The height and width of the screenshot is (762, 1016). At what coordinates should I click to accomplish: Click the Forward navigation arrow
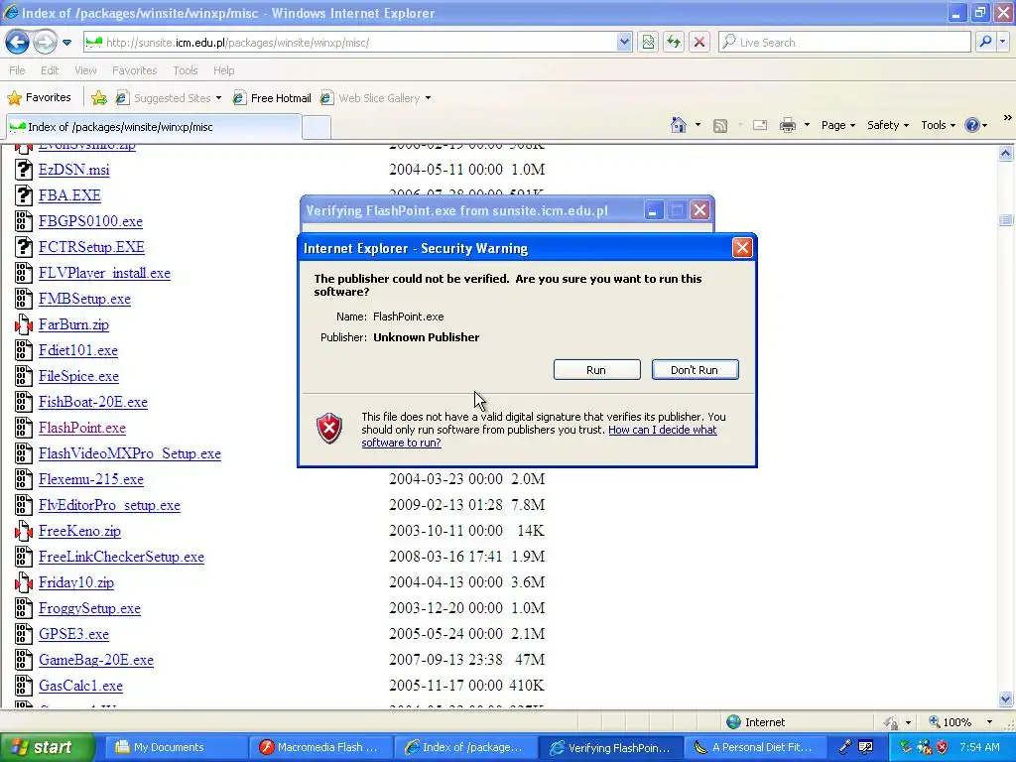tap(45, 43)
